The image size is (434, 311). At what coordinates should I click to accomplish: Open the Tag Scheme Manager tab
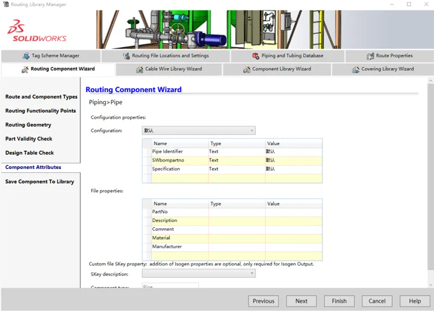click(51, 56)
